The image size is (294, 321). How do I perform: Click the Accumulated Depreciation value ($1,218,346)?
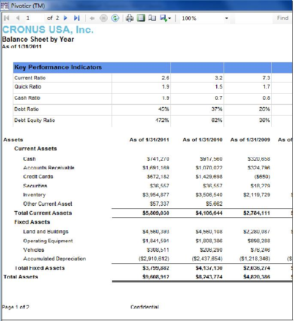point(255,259)
